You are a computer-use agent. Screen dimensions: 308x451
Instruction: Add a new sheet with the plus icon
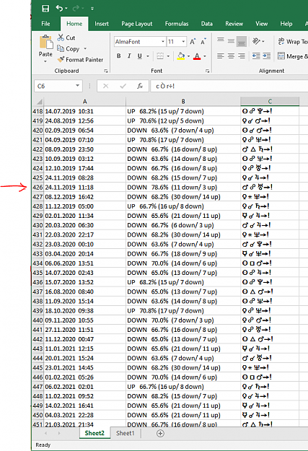click(160, 434)
